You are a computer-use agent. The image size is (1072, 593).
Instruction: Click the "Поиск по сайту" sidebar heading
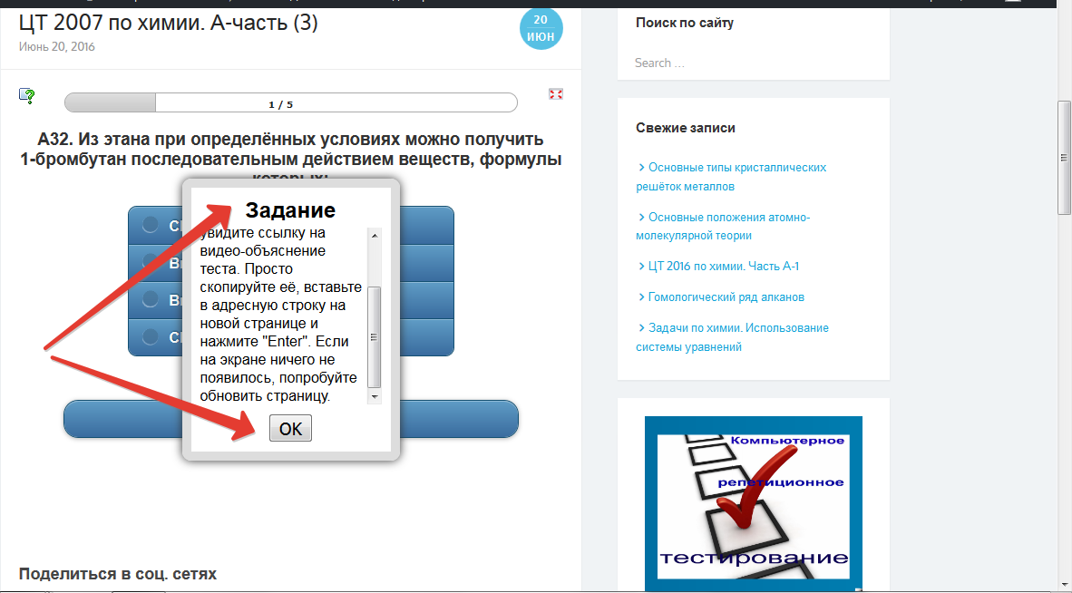(x=685, y=23)
